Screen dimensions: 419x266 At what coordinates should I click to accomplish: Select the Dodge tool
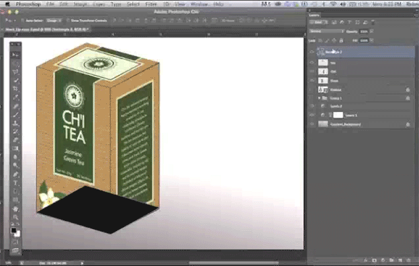(15, 165)
